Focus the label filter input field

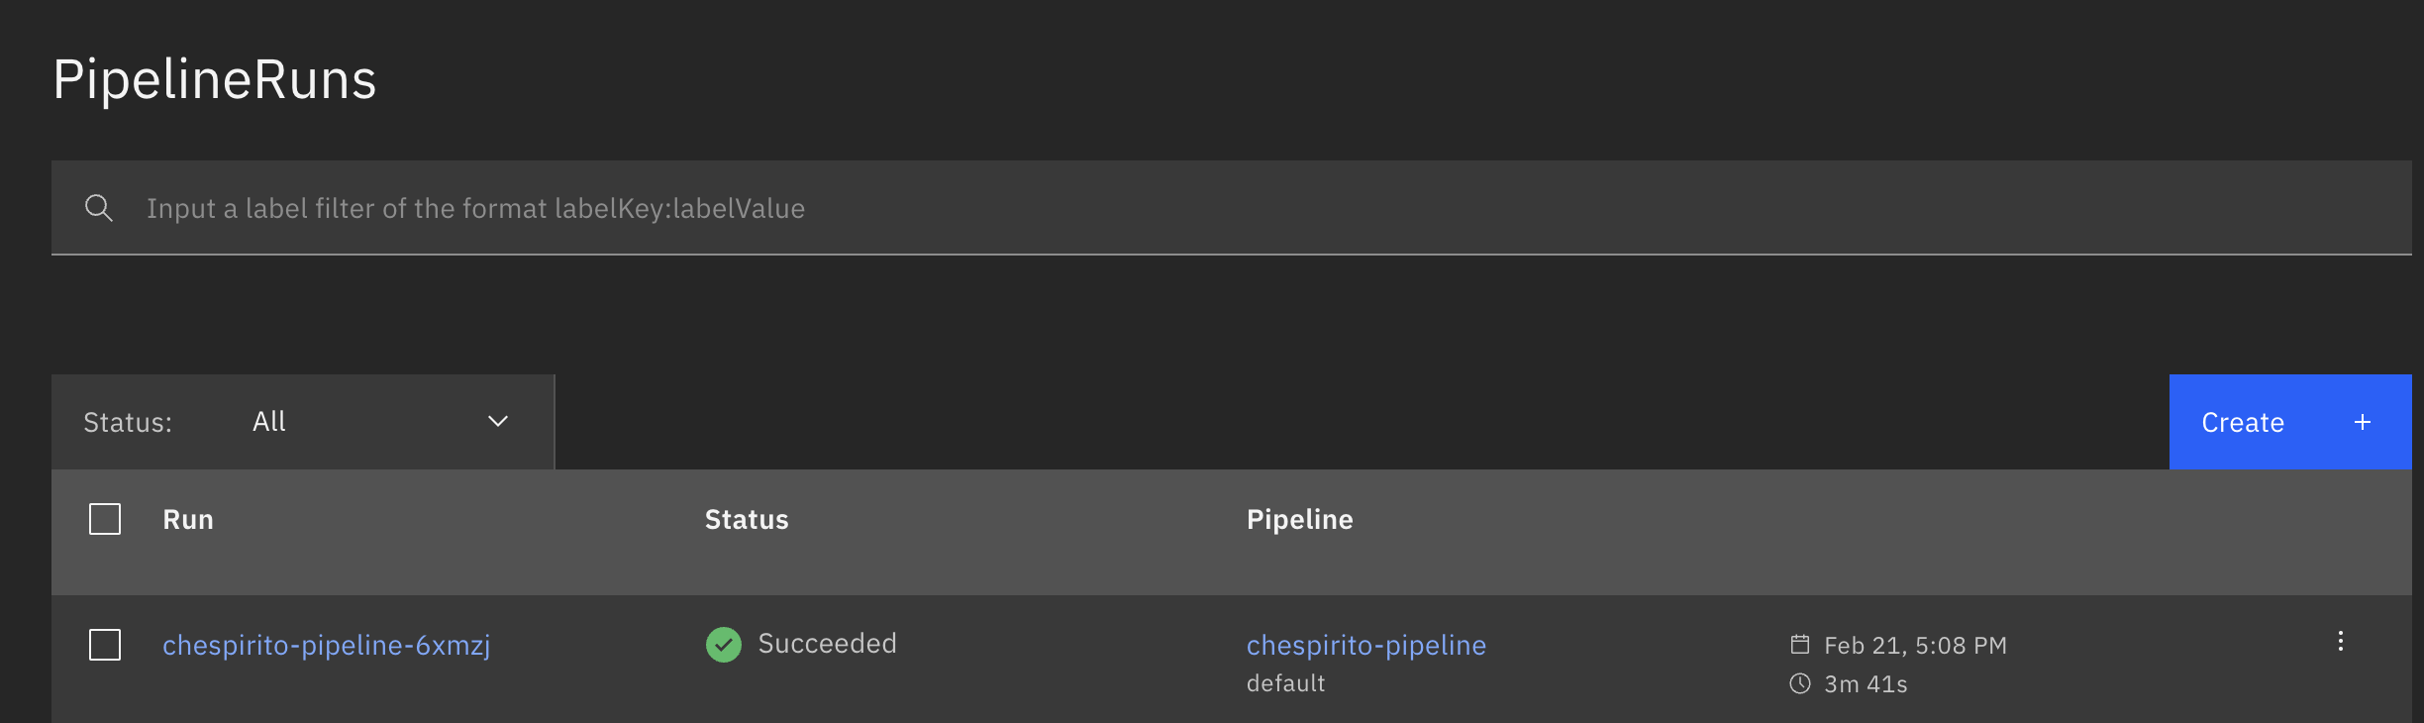tap(1188, 208)
